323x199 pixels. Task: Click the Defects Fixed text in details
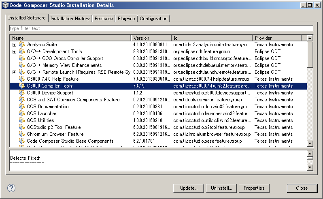point(25,158)
